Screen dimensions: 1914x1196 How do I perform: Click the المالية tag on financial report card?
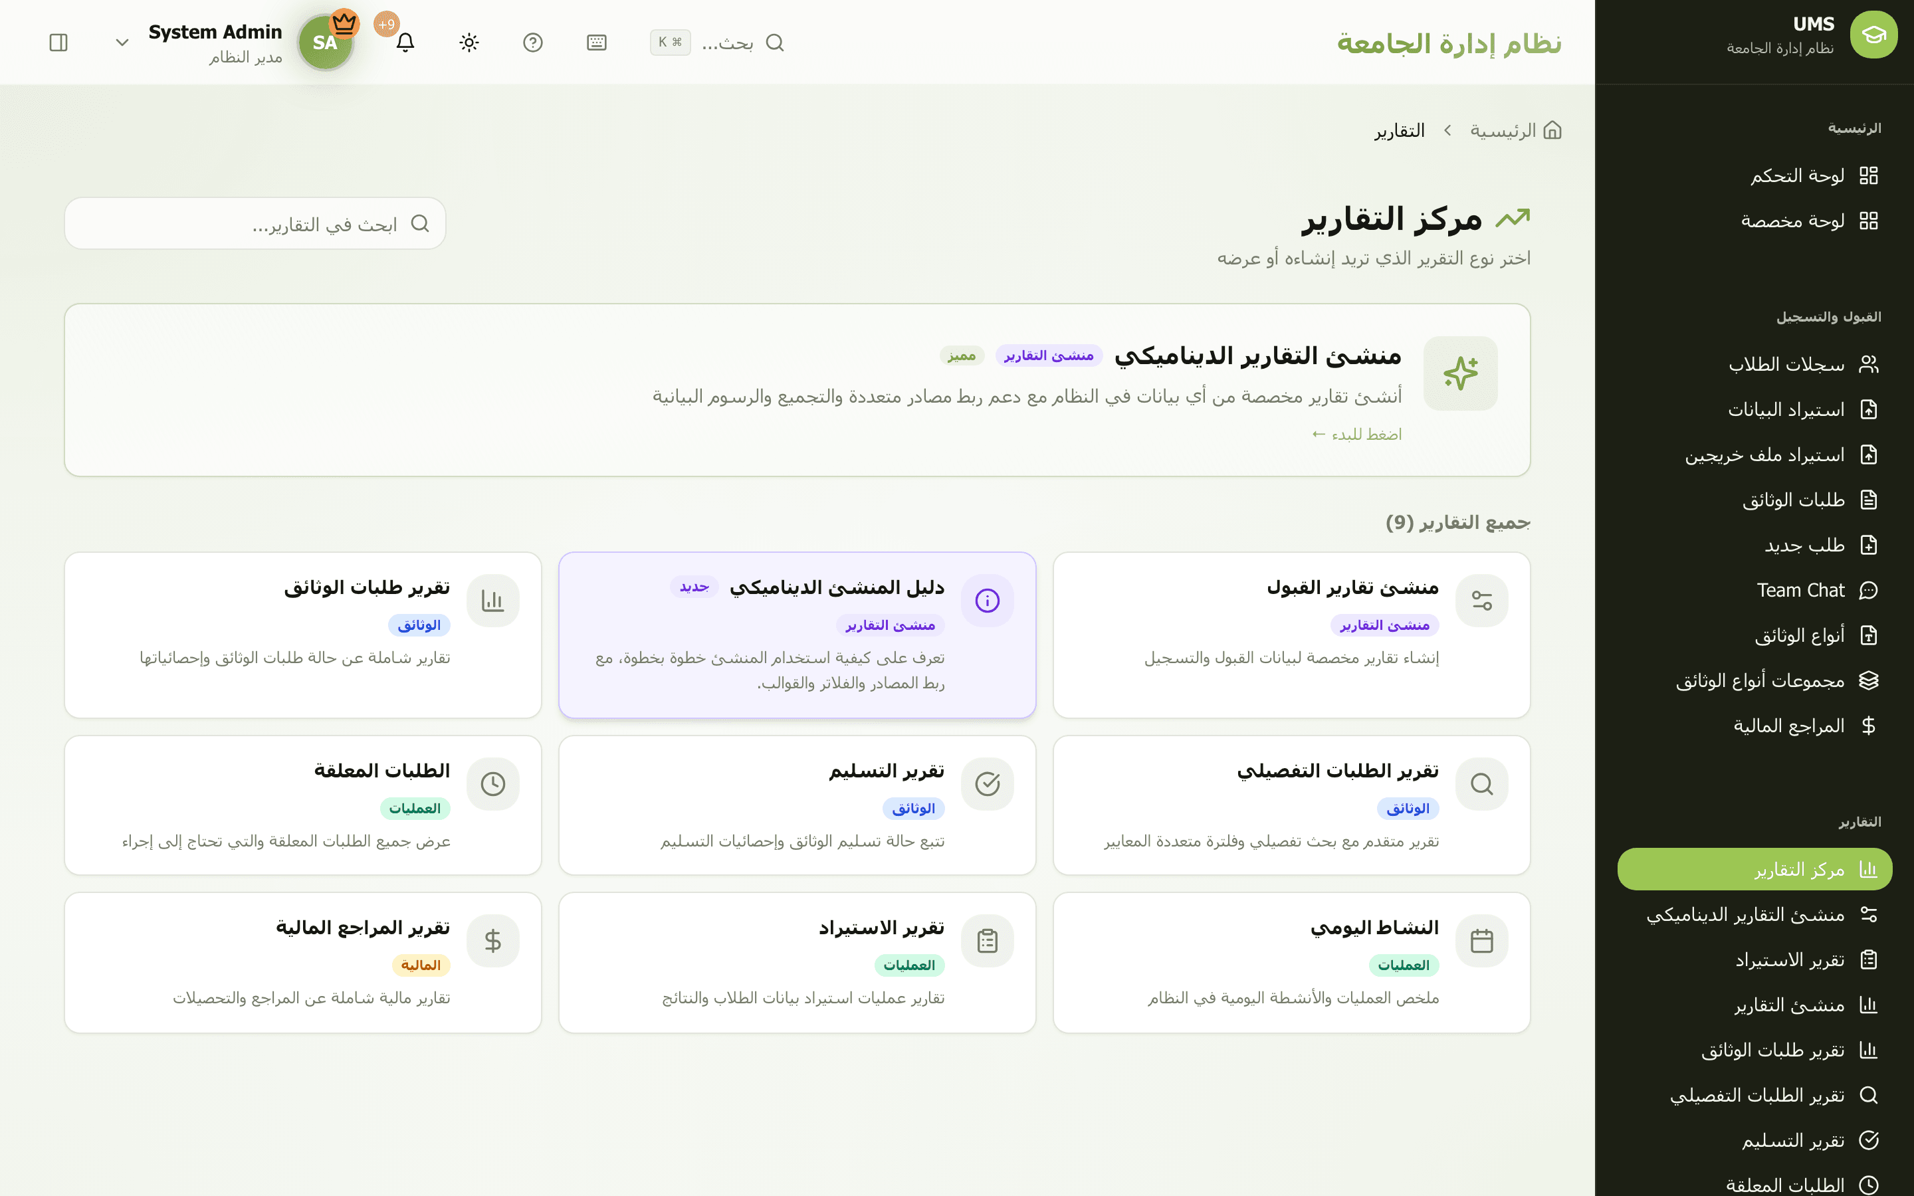point(421,965)
